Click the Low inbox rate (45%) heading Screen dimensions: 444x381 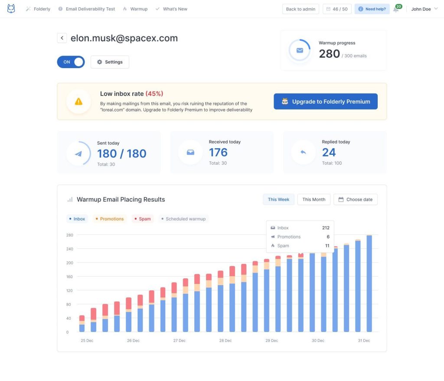click(132, 94)
